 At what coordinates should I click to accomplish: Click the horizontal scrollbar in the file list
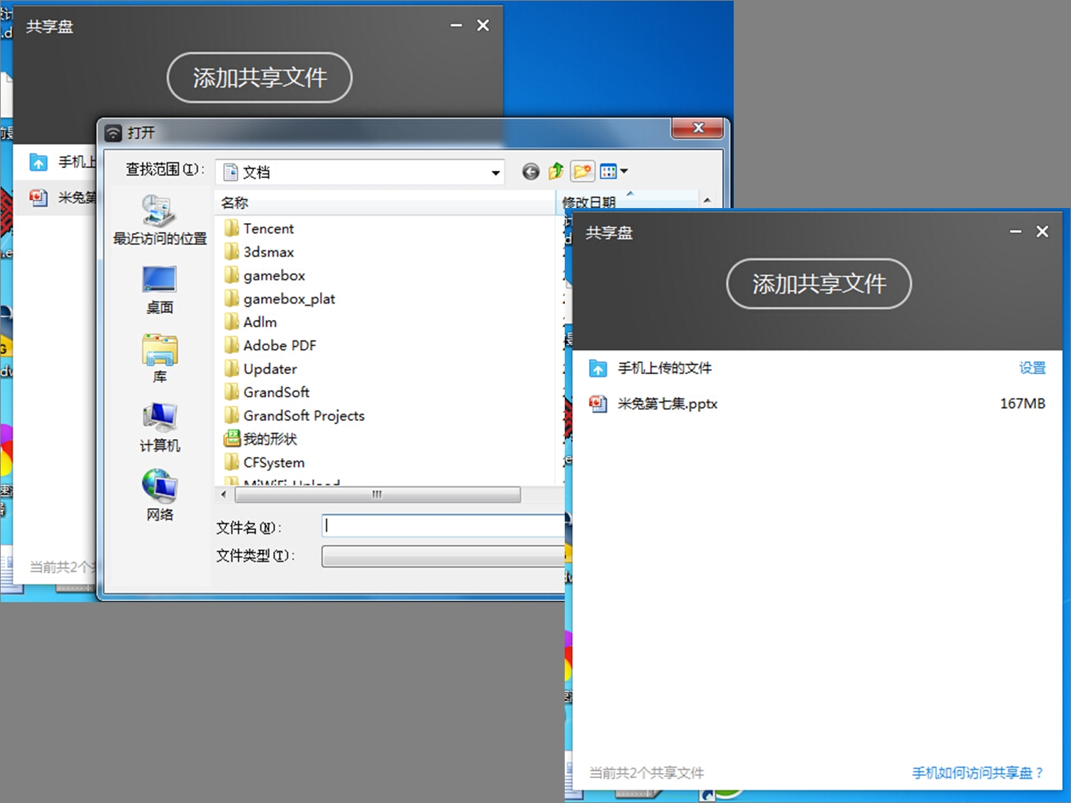376,494
